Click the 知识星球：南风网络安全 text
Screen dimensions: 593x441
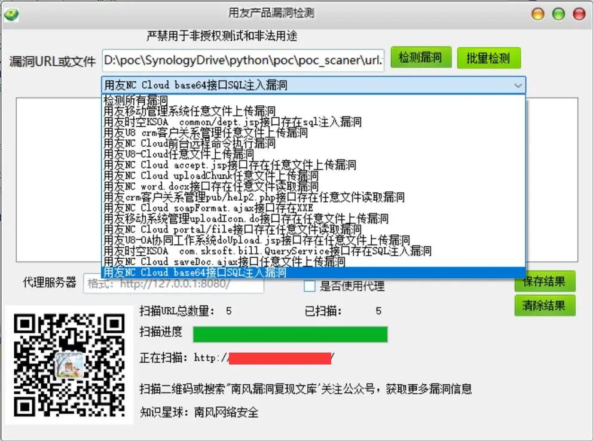pyautogui.click(x=199, y=412)
